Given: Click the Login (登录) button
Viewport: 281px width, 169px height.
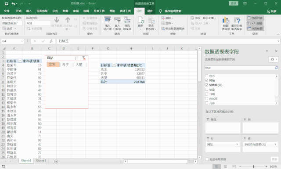Looking at the screenshot, I should [233, 4].
